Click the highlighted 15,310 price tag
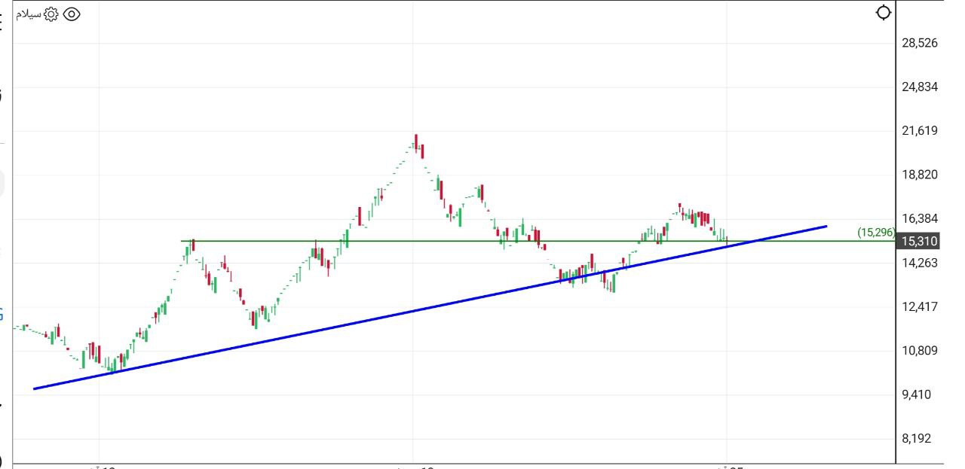 tap(918, 242)
